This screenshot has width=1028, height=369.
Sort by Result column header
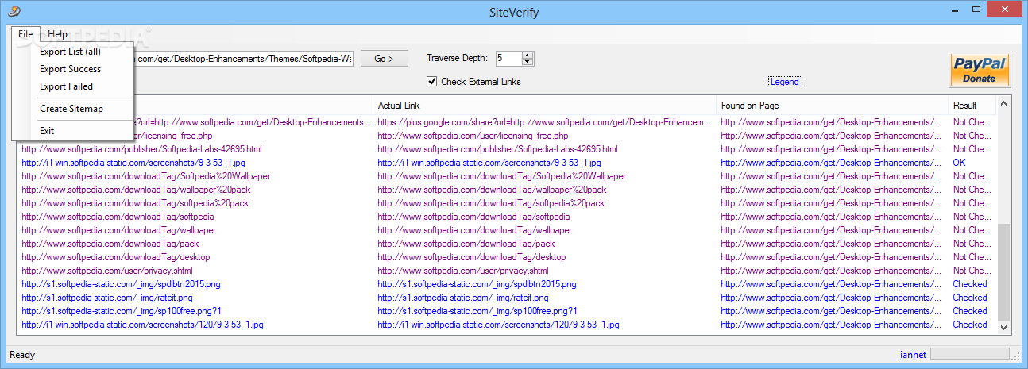972,105
